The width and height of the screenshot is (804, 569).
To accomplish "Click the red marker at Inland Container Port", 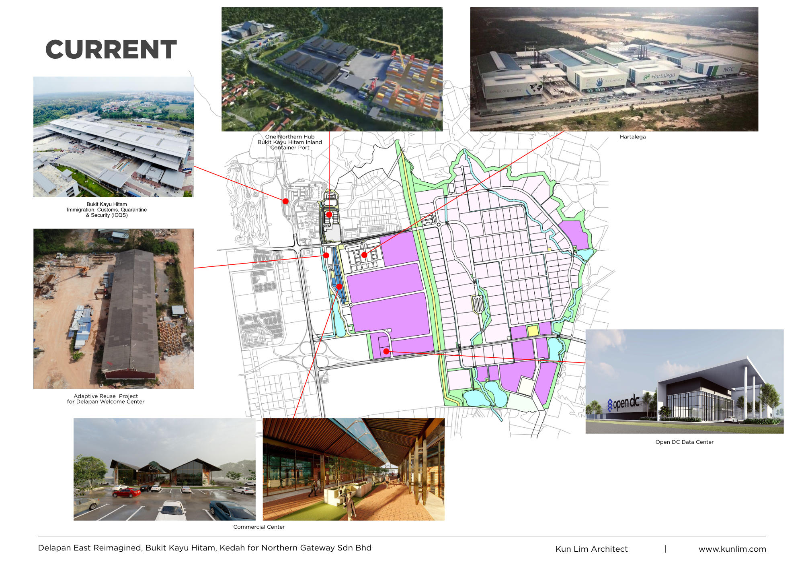I will pyautogui.click(x=329, y=214).
